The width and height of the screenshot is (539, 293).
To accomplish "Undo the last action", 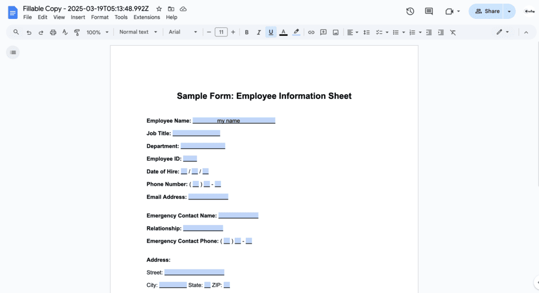I will 29,32.
